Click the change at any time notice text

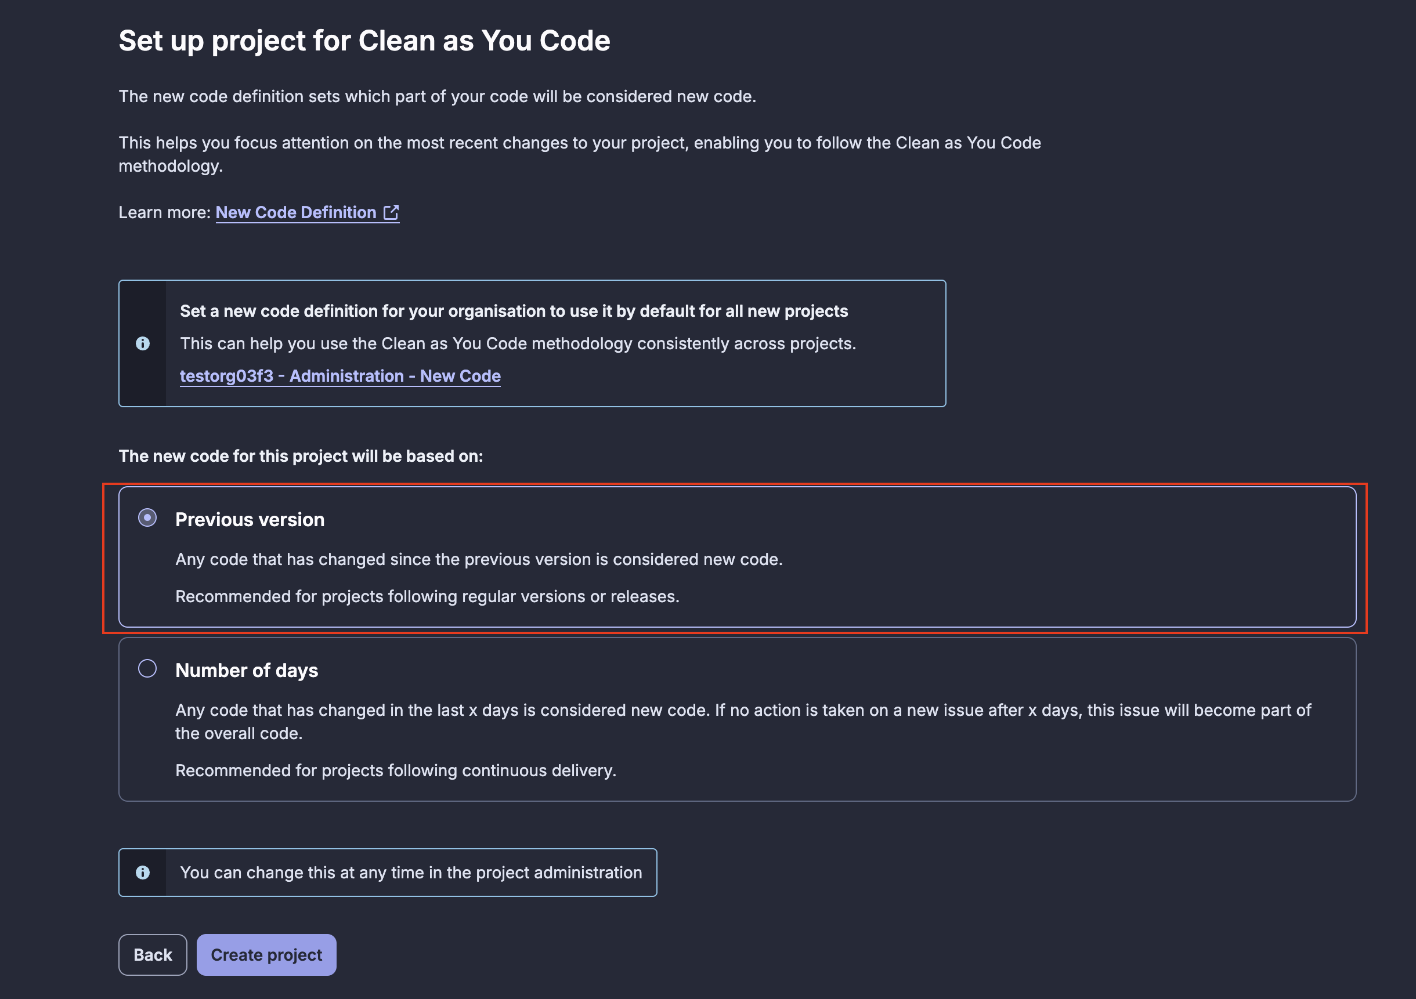(411, 873)
